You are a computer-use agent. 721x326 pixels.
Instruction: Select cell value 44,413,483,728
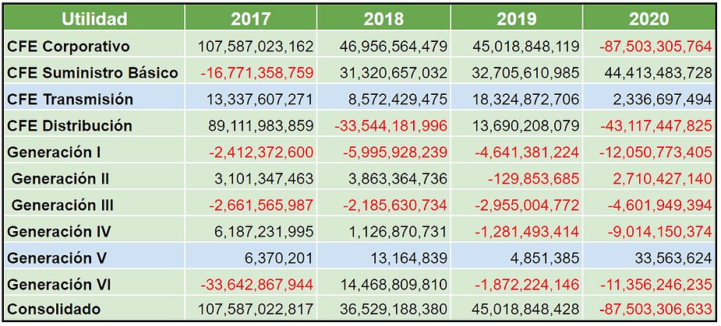pos(659,73)
